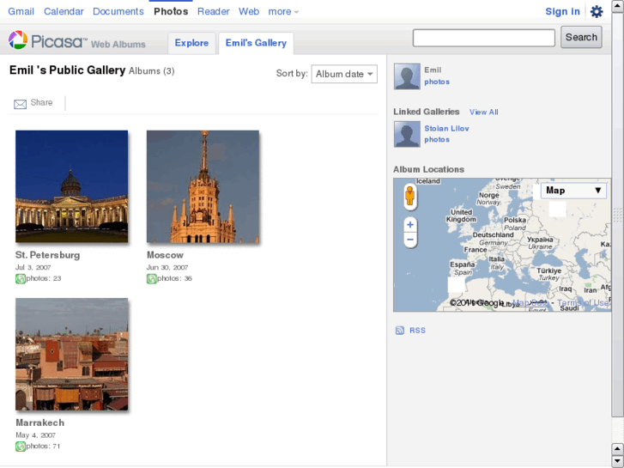Open Emil's Gallery tab

click(x=256, y=43)
